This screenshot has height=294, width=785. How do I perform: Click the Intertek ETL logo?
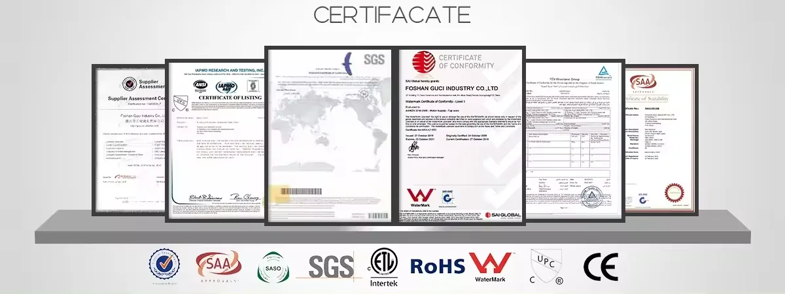click(x=383, y=268)
